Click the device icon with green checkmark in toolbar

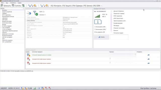(x=23, y=6)
